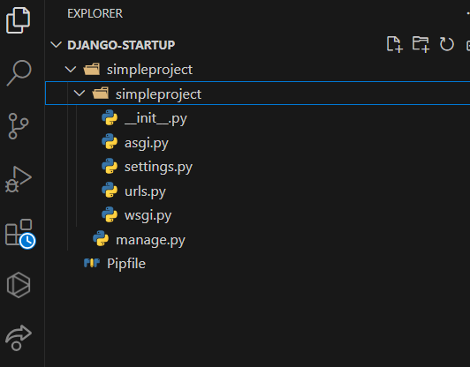
Task: Click the Python icon beside asgi.py
Action: 110,141
